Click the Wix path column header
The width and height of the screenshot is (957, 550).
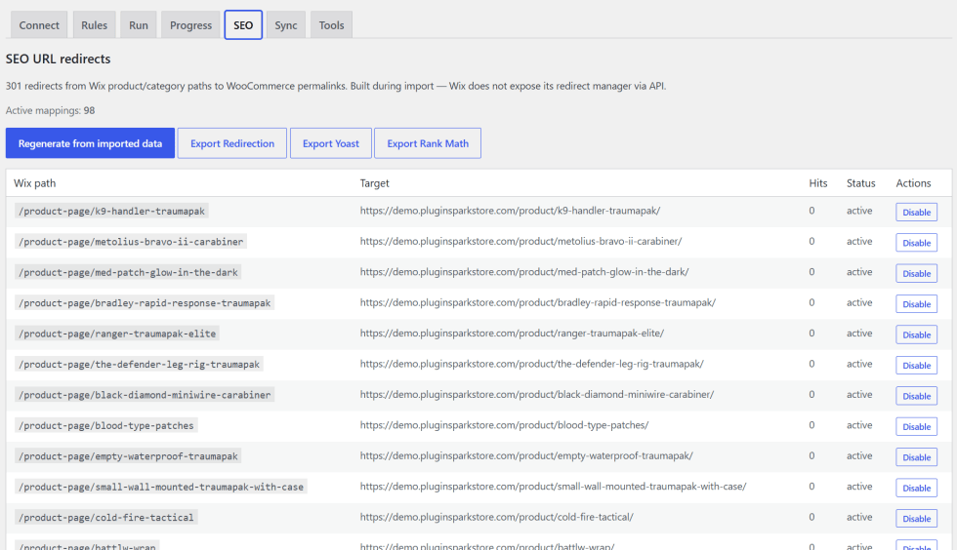click(35, 183)
